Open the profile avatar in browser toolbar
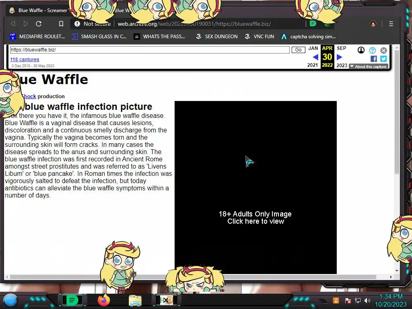Image resolution: width=412 pixels, height=309 pixels. pyautogui.click(x=373, y=24)
